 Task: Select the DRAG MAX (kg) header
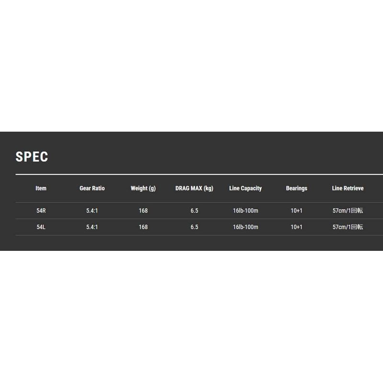194,188
